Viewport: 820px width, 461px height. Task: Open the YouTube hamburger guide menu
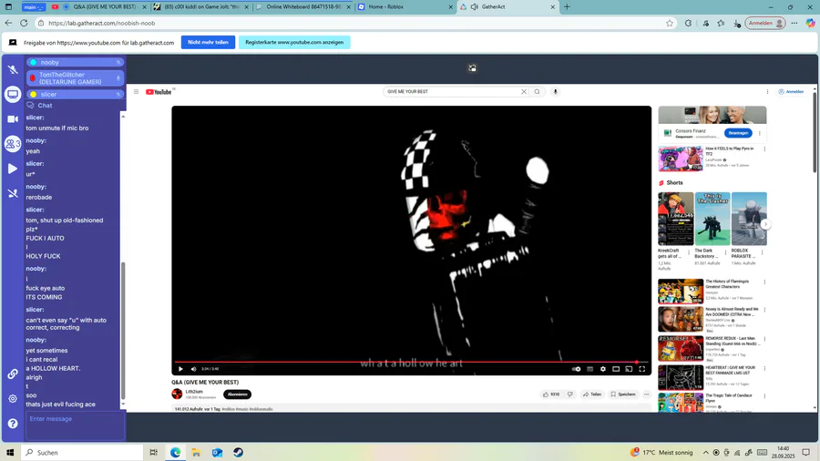point(136,91)
